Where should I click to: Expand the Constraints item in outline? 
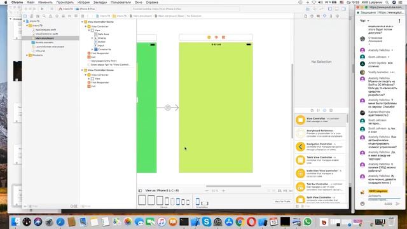point(92,50)
